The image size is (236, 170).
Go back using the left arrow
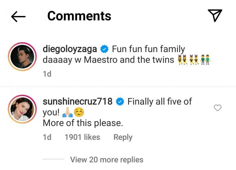click(x=18, y=16)
